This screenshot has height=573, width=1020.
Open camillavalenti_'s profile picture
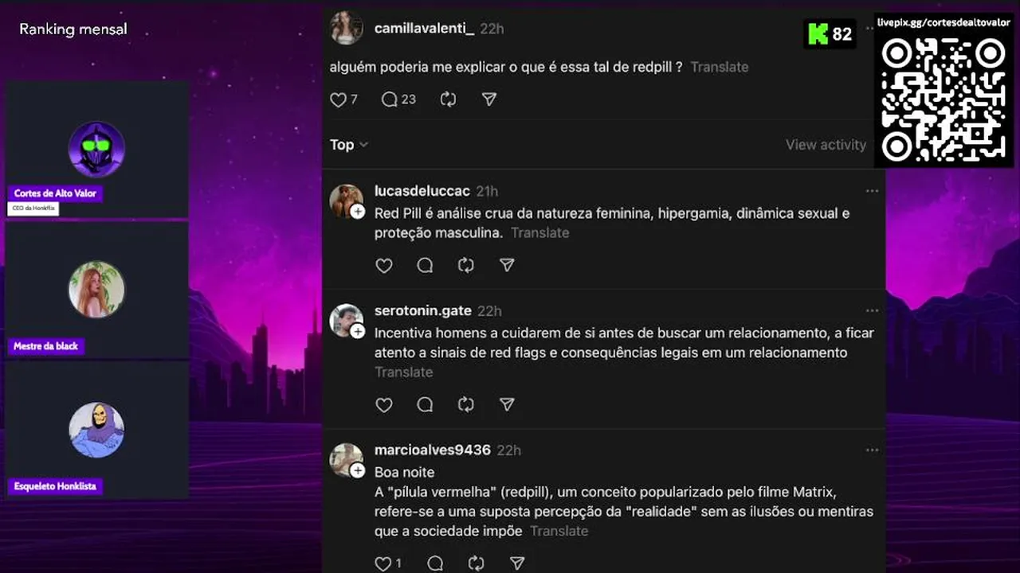(x=347, y=28)
